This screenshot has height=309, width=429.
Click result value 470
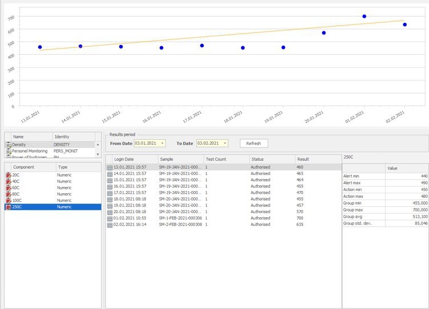click(300, 193)
